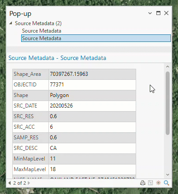Flash the feature with the flash icon

158,183
